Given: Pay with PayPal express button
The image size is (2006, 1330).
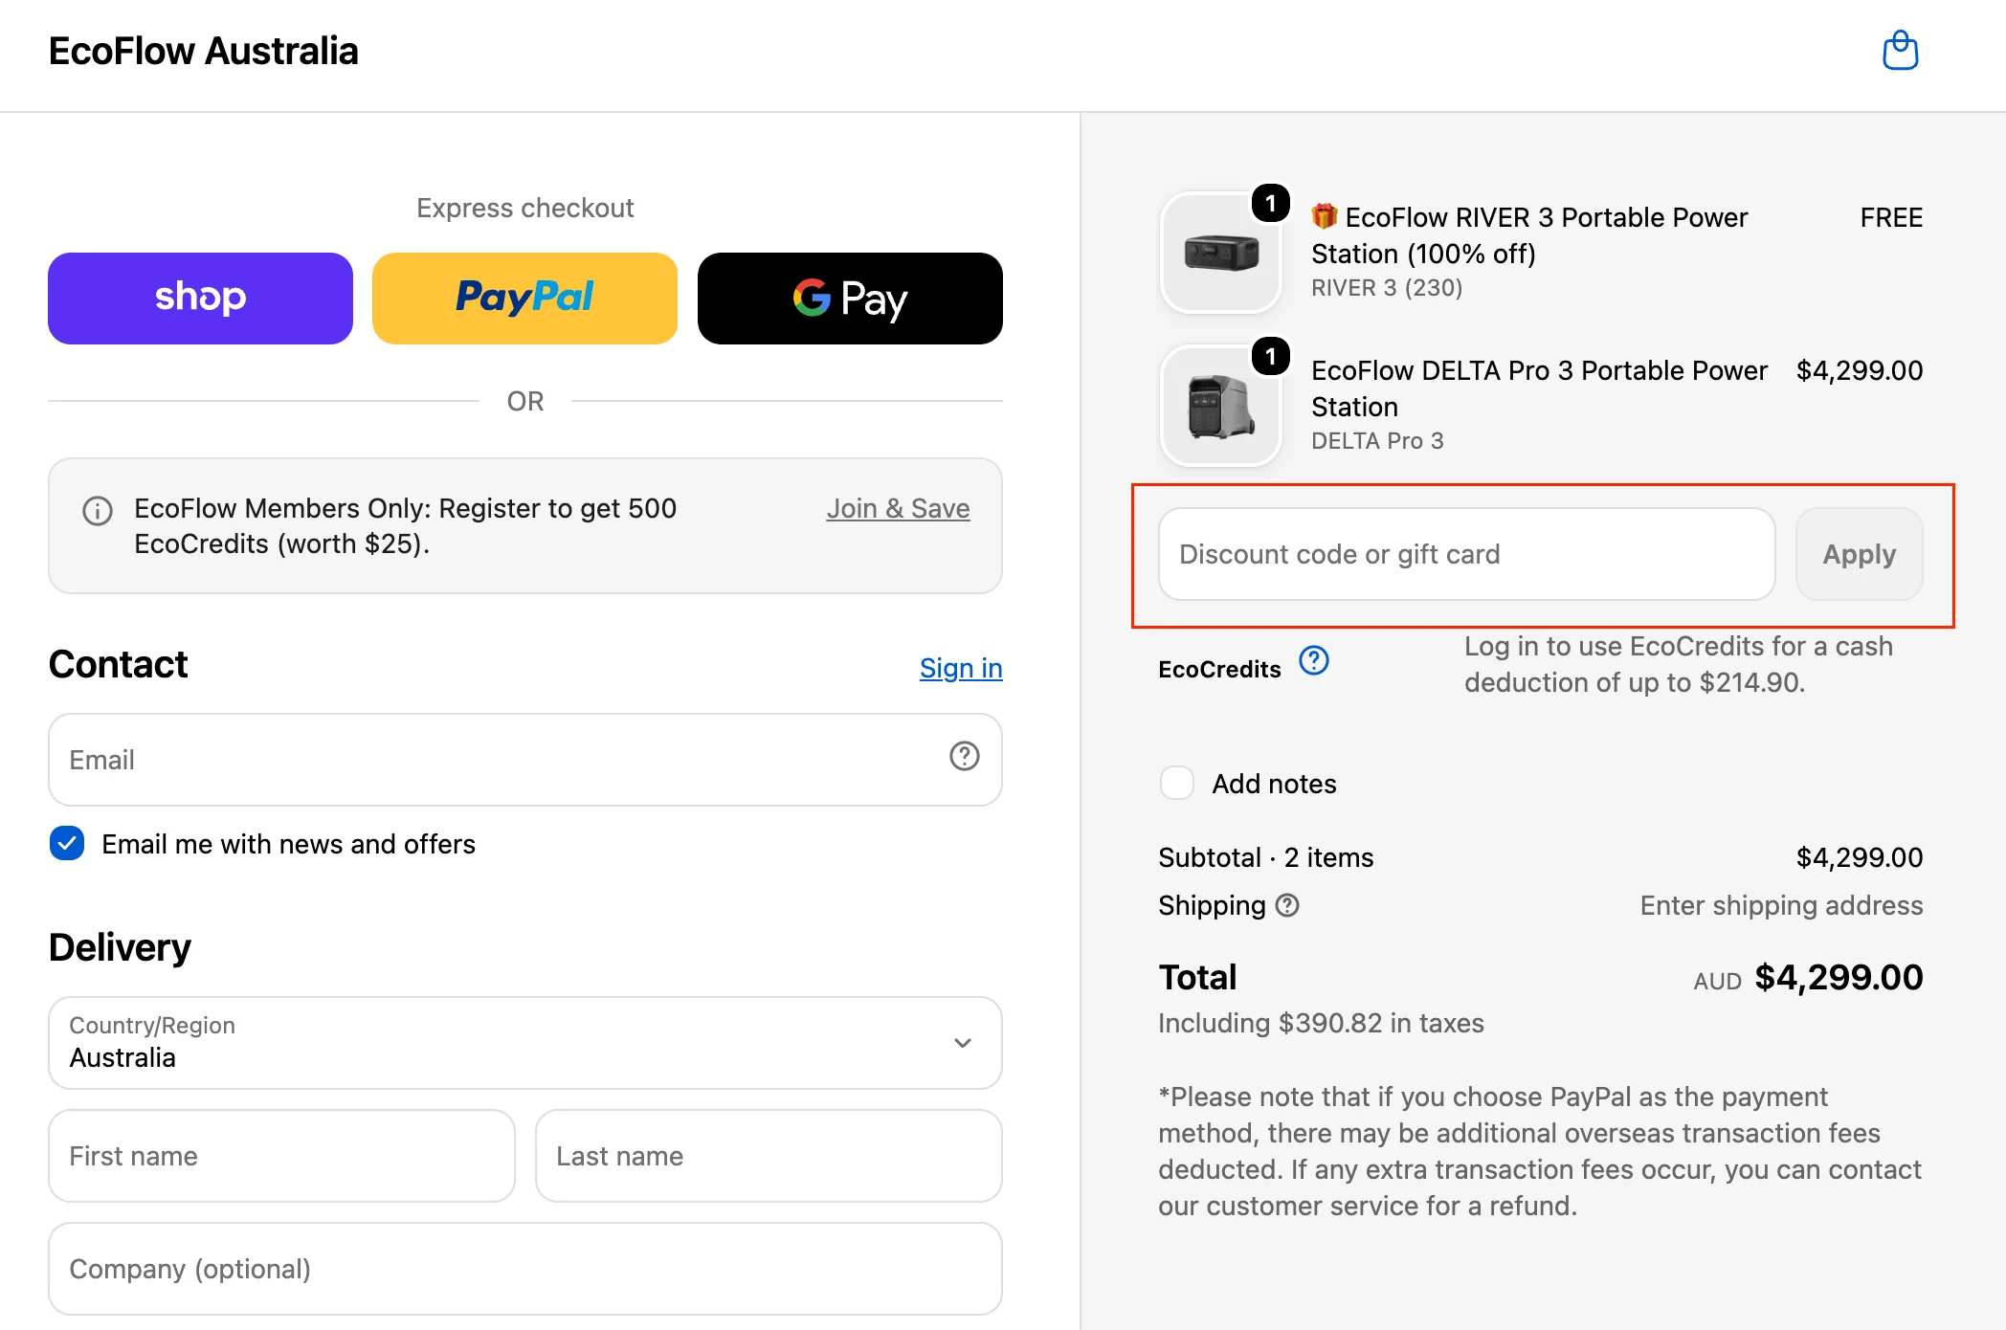Looking at the screenshot, I should pyautogui.click(x=524, y=299).
